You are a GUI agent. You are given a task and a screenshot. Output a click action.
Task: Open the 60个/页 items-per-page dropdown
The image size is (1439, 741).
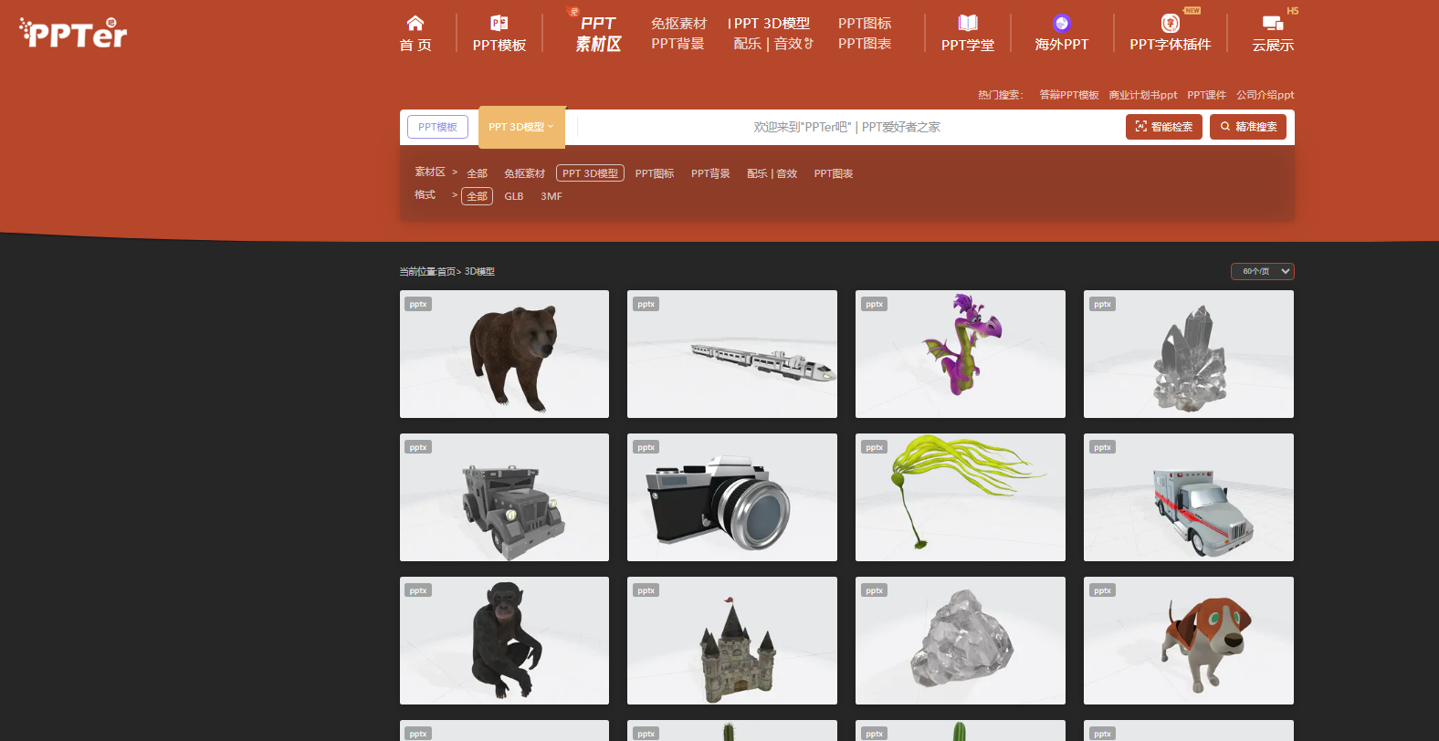point(1263,271)
